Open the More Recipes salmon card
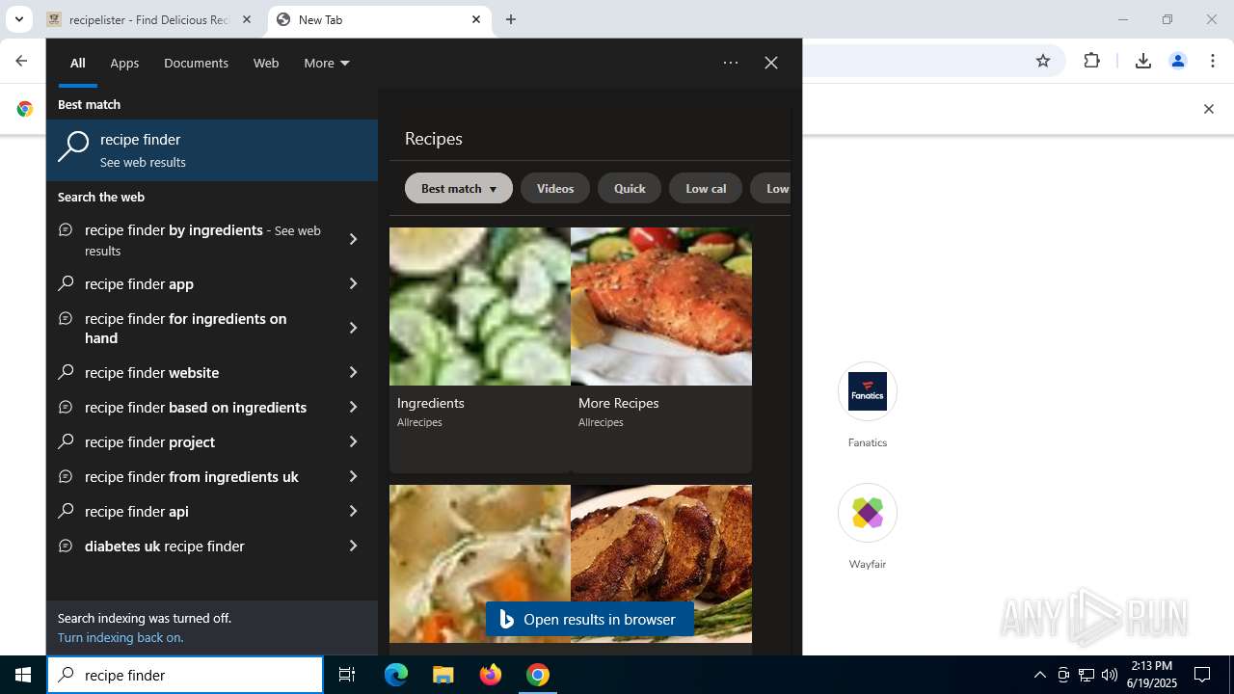Viewport: 1234px width, 694px height. pos(661,350)
